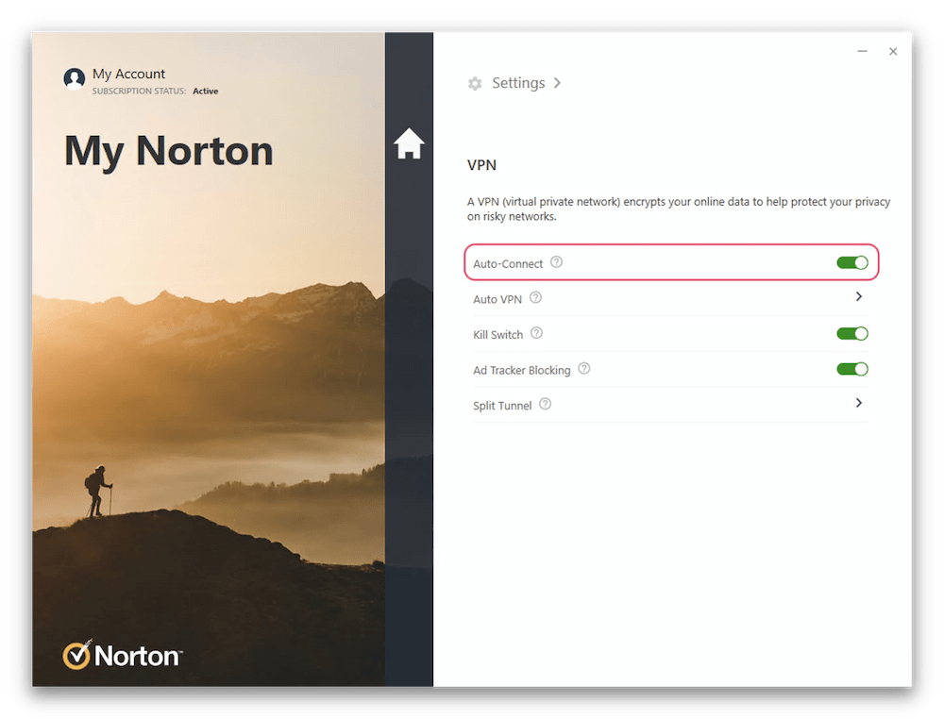This screenshot has height=719, width=944.
Task: Click the My Account avatar icon
Action: pos(75,79)
